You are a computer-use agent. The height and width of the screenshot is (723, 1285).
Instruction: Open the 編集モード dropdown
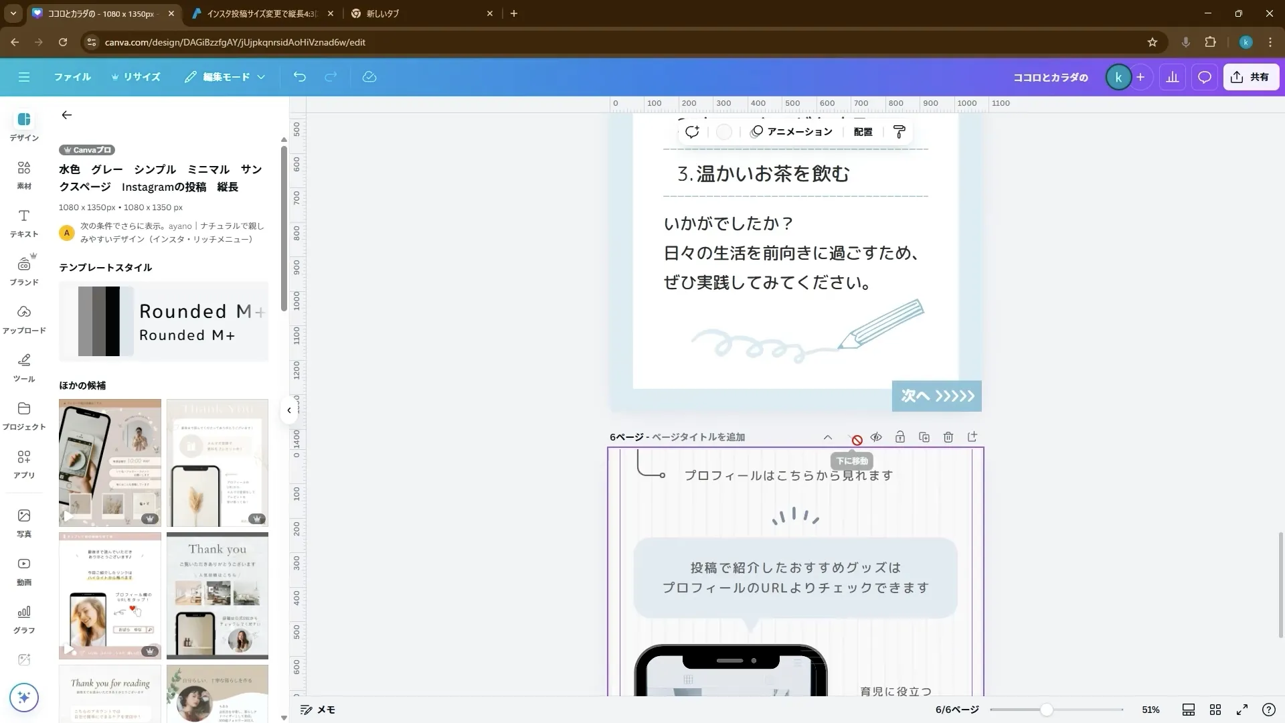pyautogui.click(x=225, y=77)
